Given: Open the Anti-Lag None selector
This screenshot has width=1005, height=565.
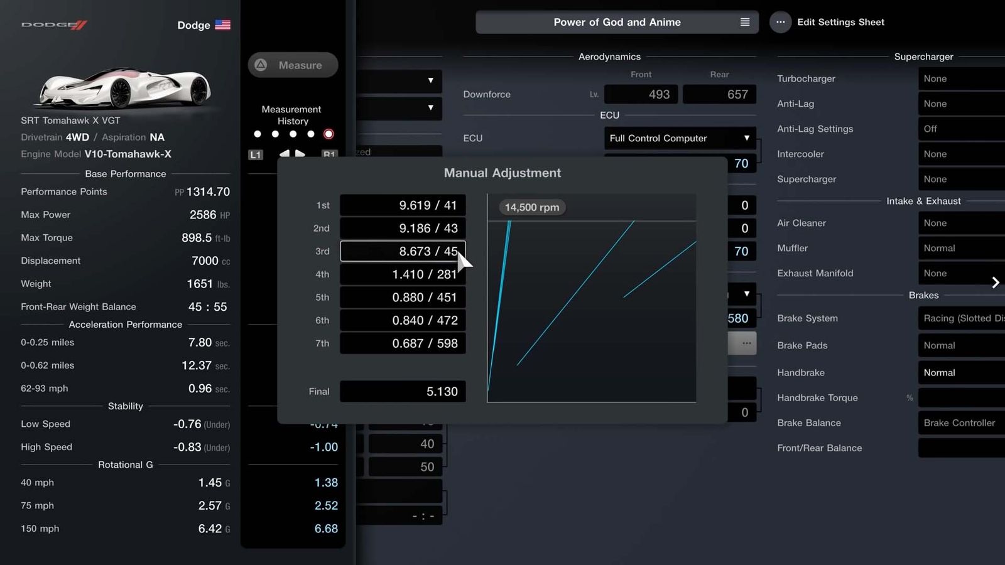Looking at the screenshot, I should click(x=961, y=104).
